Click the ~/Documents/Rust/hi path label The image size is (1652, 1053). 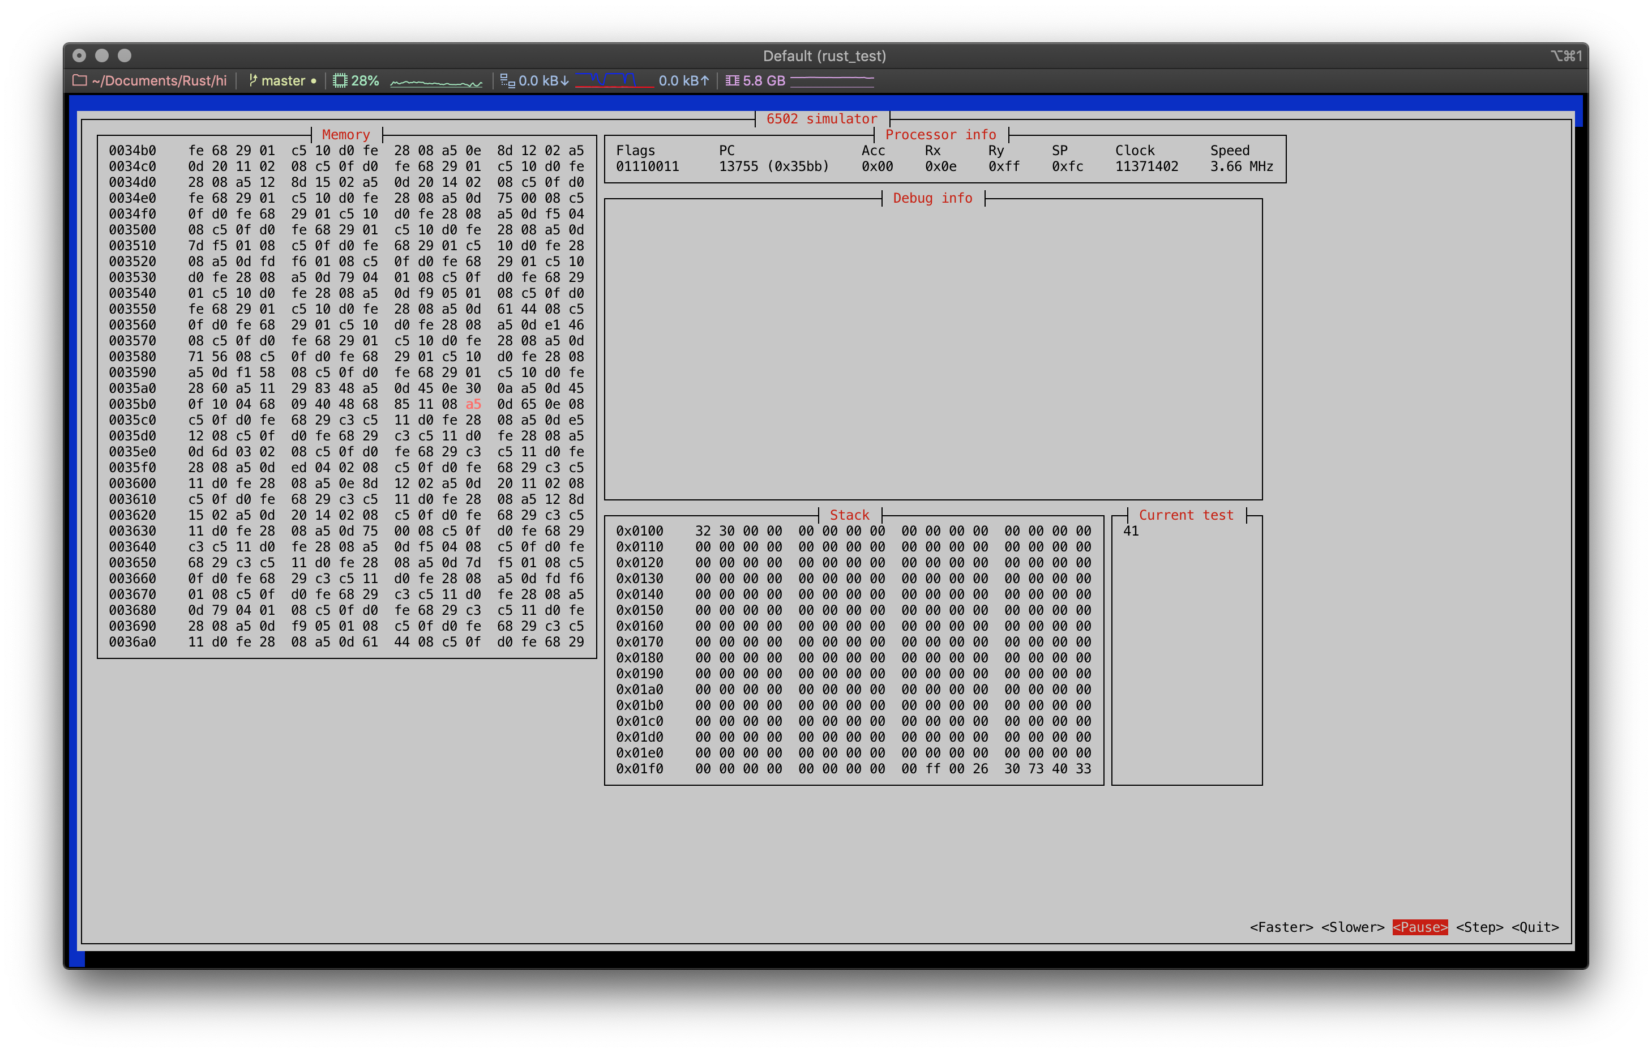159,80
